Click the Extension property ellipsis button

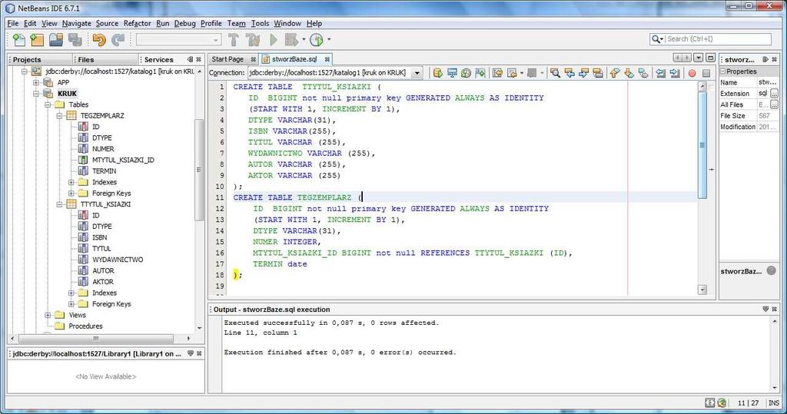pyautogui.click(x=775, y=94)
